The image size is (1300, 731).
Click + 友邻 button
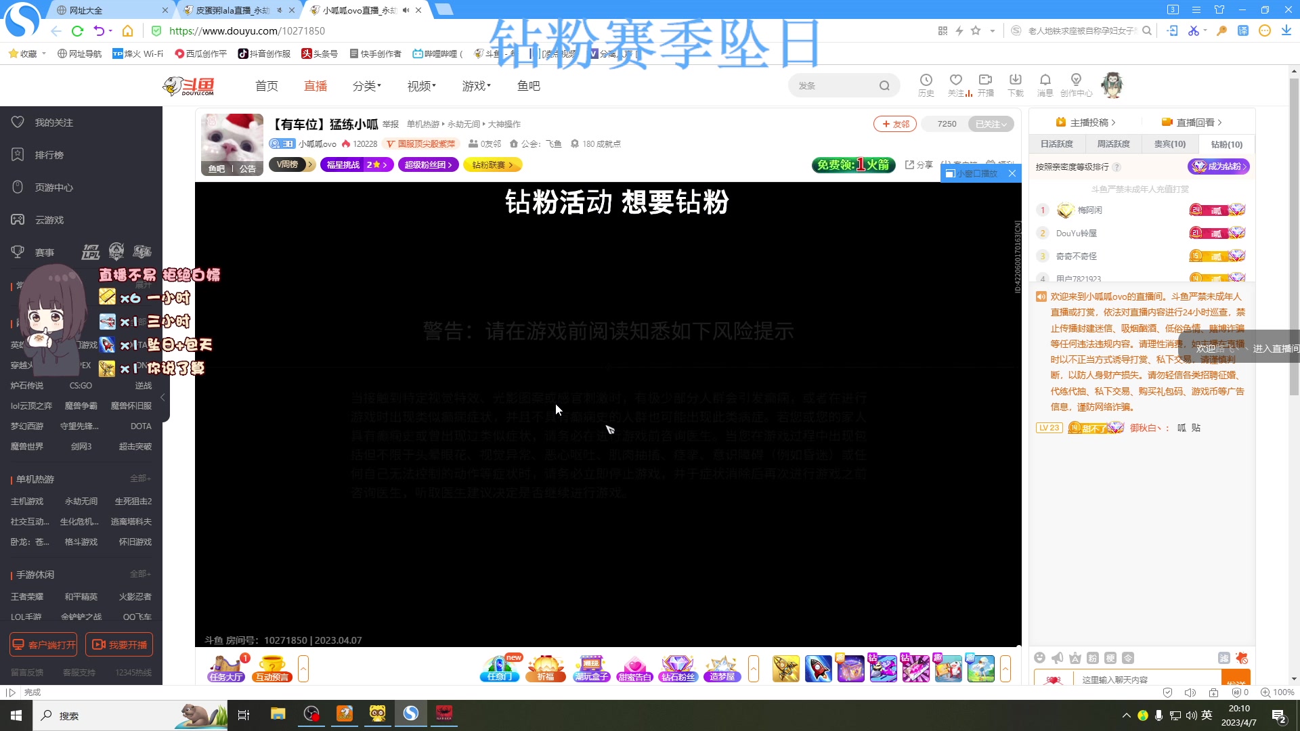pos(895,124)
